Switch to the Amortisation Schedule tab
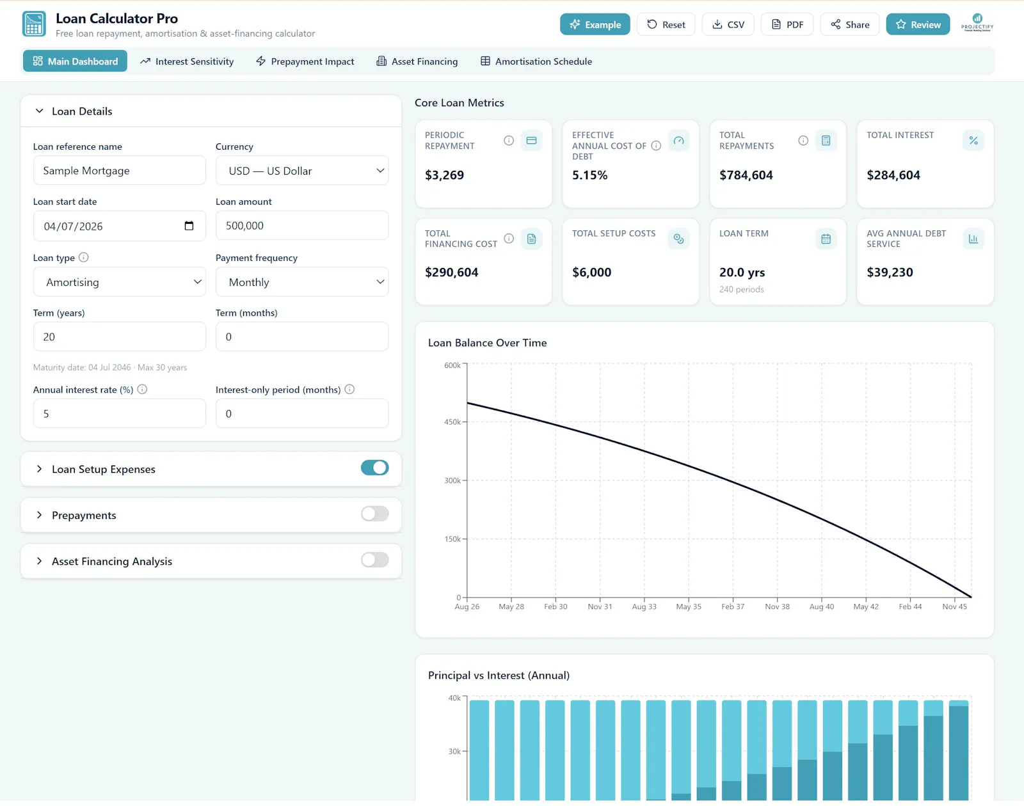Screen dimensions: 1024x806 536,61
